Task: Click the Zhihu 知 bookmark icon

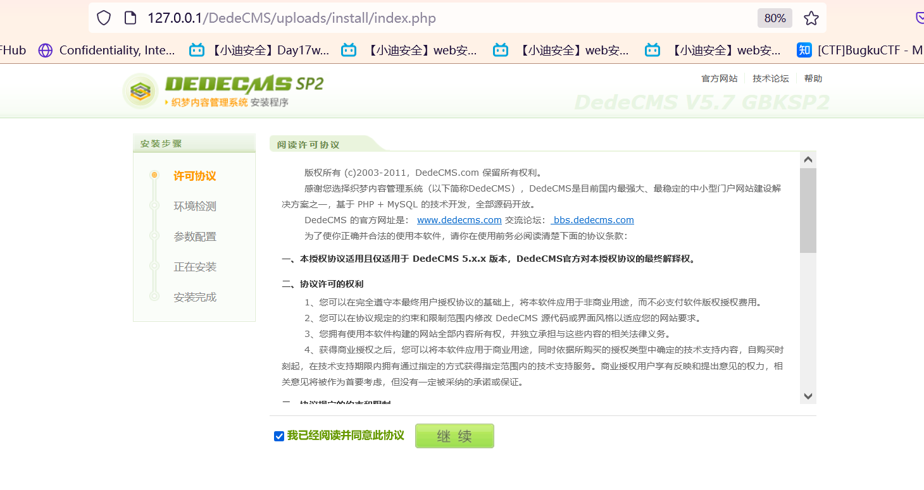Action: point(804,50)
